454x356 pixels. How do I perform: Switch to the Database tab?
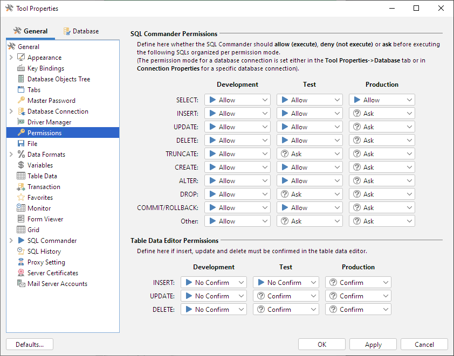coord(81,31)
